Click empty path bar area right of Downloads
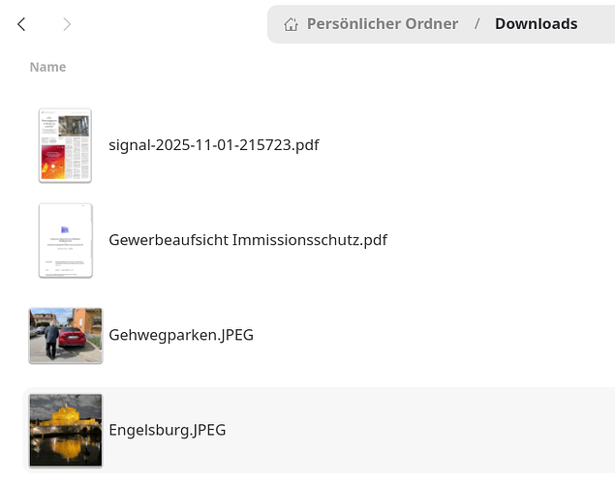Viewport: 615px width, 484px height. click(599, 24)
